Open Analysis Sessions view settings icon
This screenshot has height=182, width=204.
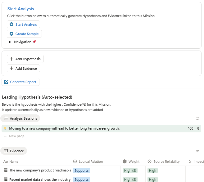pyautogui.click(x=197, y=118)
